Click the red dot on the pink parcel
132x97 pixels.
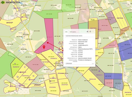pos(48,43)
